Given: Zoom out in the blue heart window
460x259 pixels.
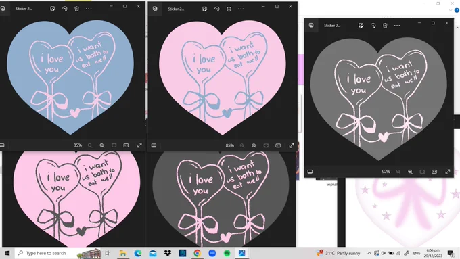Looking at the screenshot, I should click(x=90, y=145).
